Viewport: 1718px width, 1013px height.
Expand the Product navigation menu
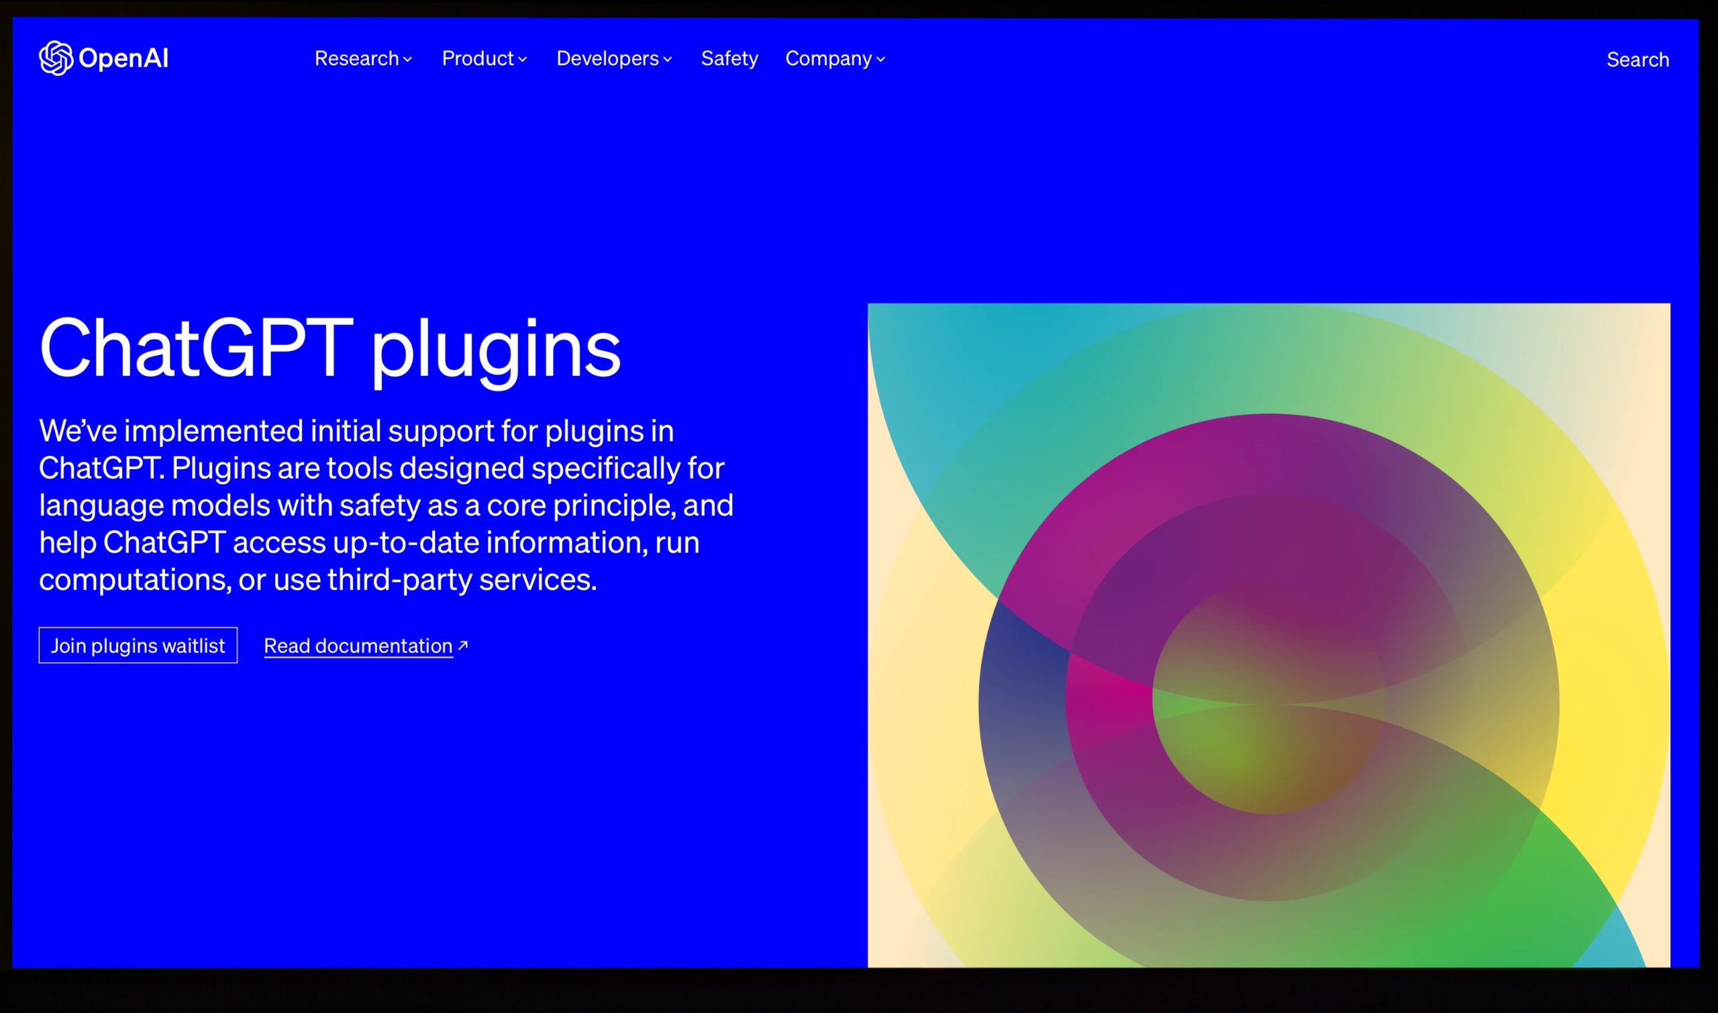coord(485,58)
